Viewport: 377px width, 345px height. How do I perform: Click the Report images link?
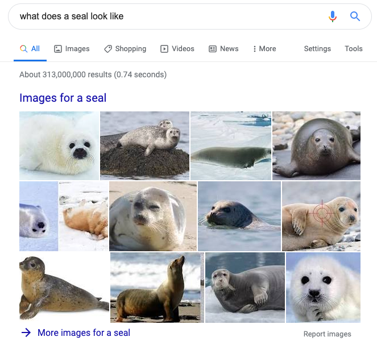pyautogui.click(x=327, y=334)
